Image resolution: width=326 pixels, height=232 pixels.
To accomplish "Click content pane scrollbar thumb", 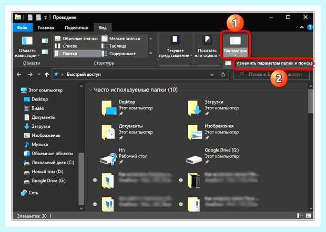I will point(311,101).
